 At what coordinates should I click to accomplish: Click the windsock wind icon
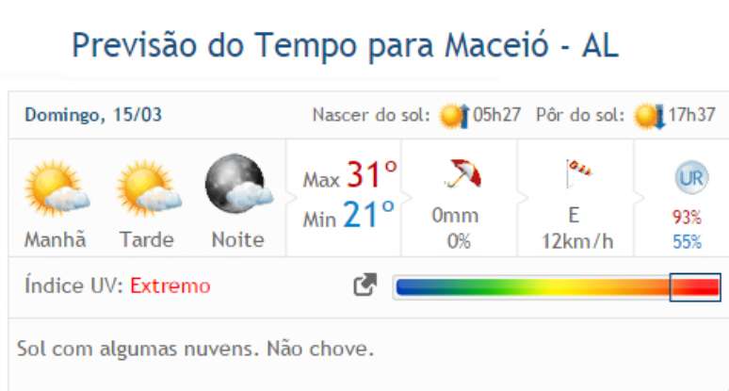point(576,171)
